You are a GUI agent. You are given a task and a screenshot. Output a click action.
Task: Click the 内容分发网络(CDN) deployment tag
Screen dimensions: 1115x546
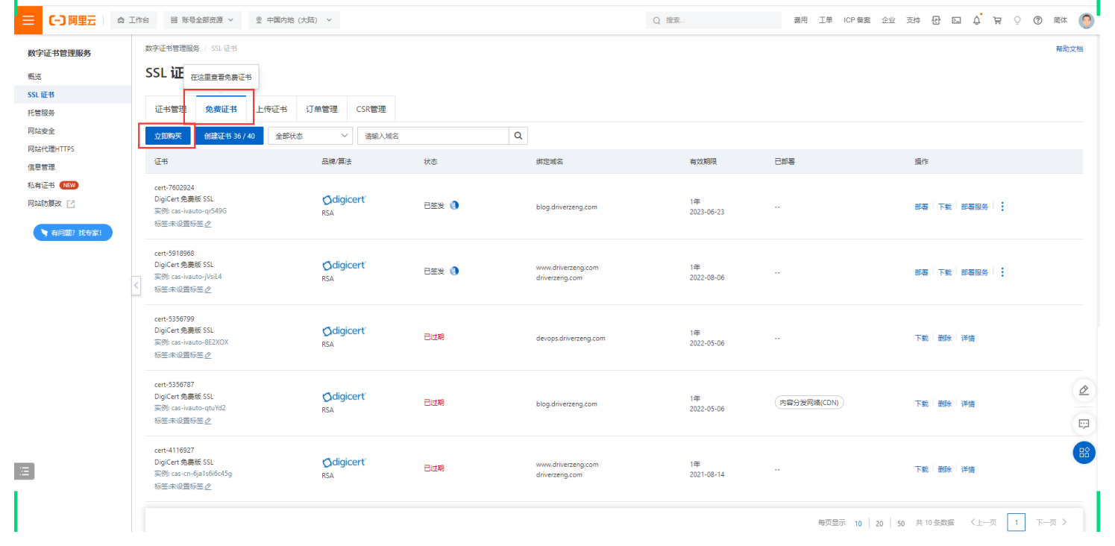pos(809,402)
